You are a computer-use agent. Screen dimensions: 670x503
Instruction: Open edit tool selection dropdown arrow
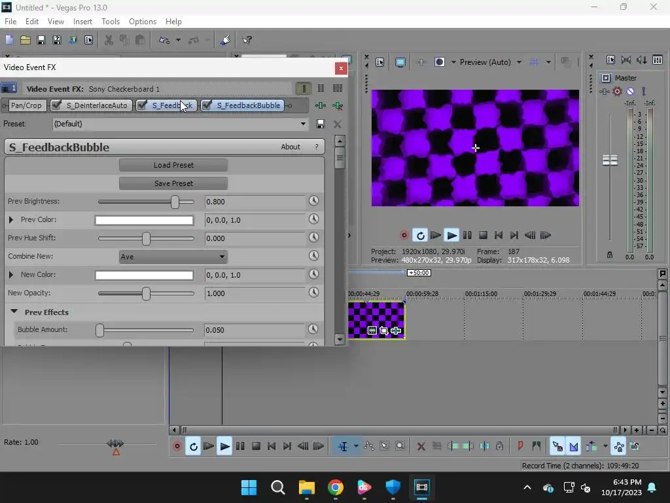coord(355,447)
